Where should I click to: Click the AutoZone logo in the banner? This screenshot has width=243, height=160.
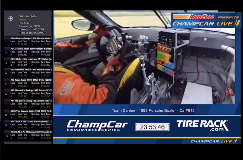pyautogui.click(x=193, y=17)
